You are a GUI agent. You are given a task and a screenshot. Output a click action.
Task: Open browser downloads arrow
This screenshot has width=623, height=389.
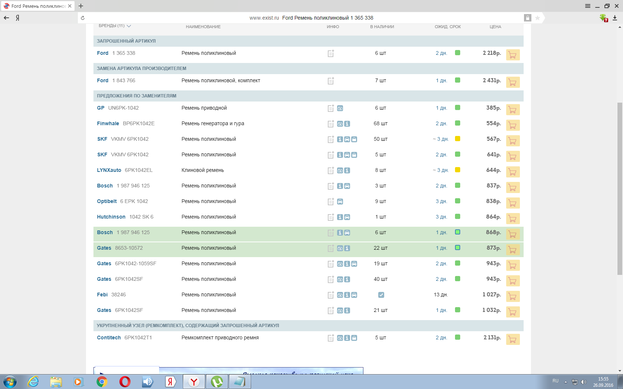pos(614,18)
